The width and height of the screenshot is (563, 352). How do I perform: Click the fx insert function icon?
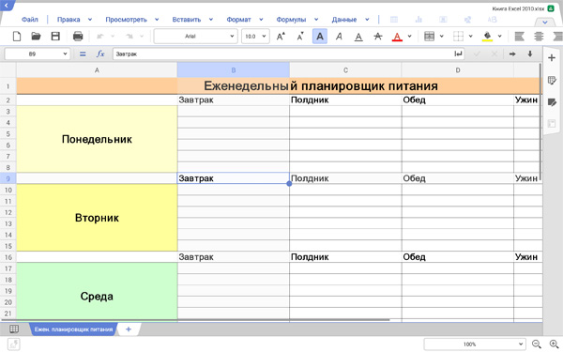(x=100, y=54)
